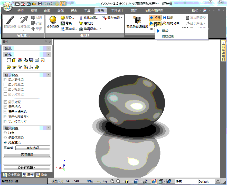Expand the 消息 section in properties panel
Viewport: 227px width, 185px height.
49,48
